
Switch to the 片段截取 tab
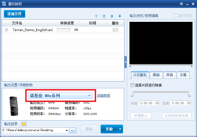pyautogui.click(x=140, y=75)
